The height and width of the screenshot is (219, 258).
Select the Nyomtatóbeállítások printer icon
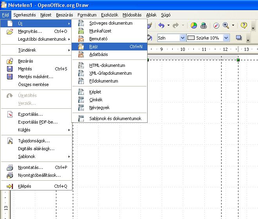10,175
